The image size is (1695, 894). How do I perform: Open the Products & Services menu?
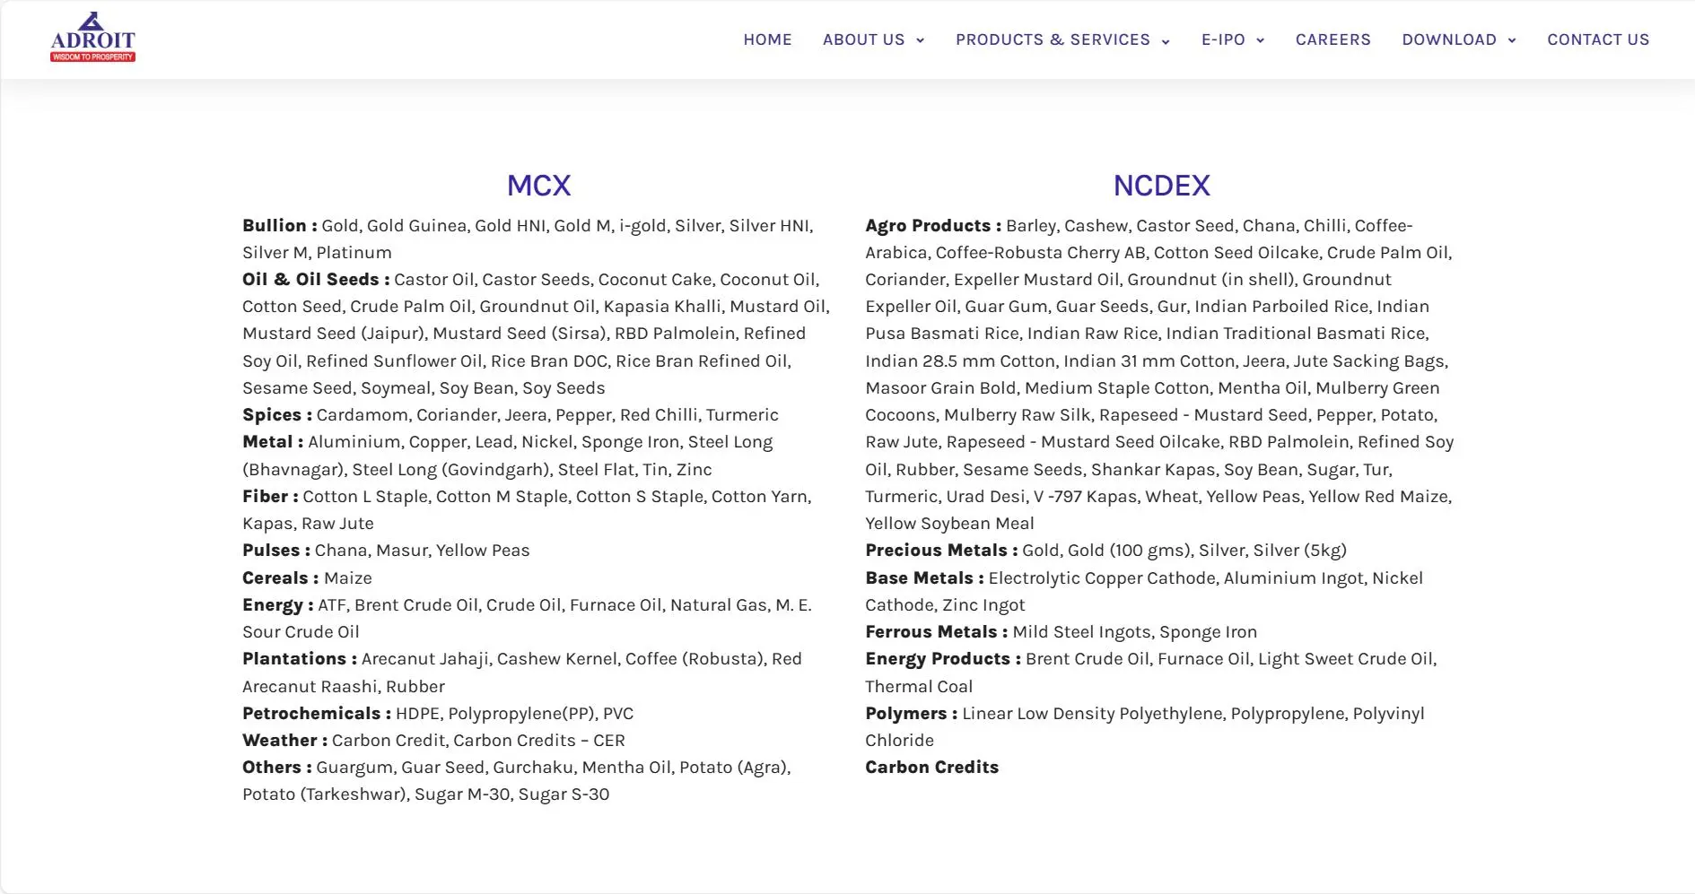point(1053,39)
